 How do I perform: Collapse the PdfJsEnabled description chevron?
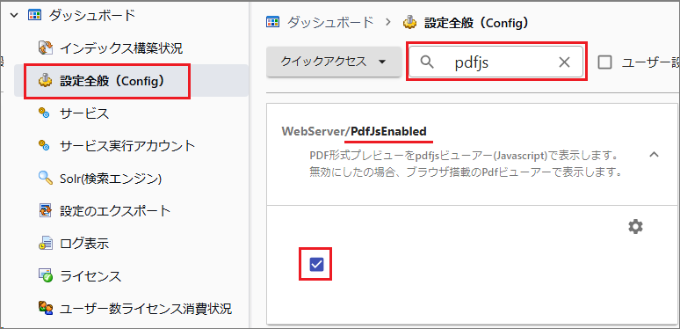[x=654, y=155]
